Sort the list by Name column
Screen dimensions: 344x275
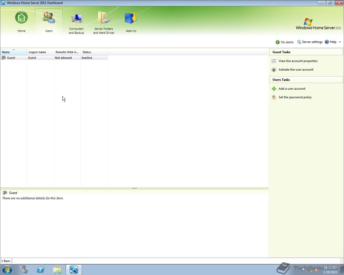pos(14,52)
